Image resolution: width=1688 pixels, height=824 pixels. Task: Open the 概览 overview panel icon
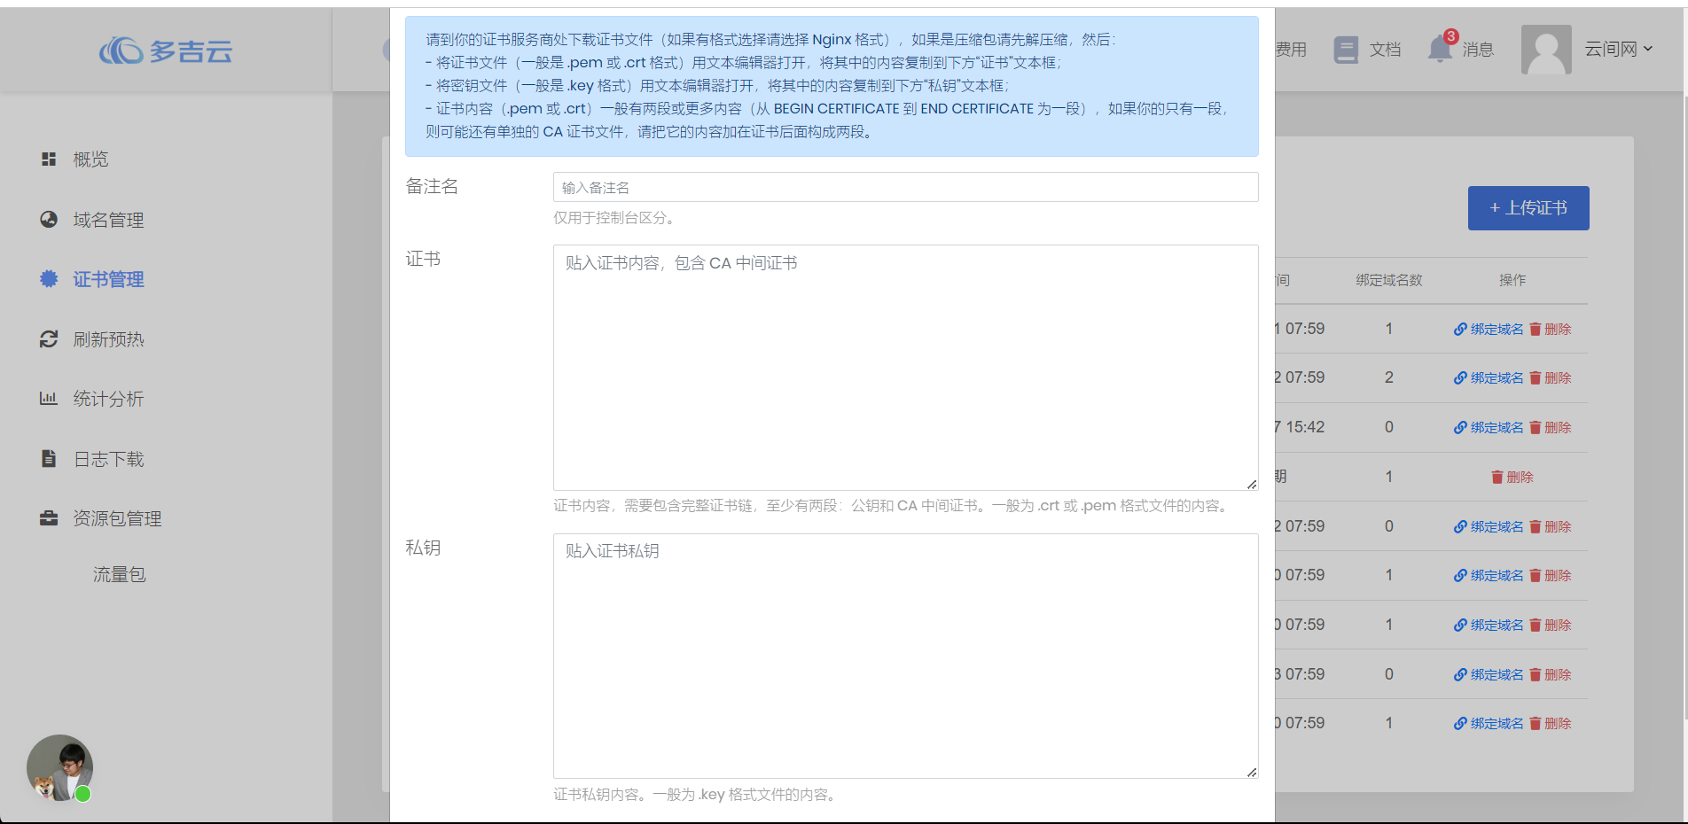pyautogui.click(x=49, y=159)
